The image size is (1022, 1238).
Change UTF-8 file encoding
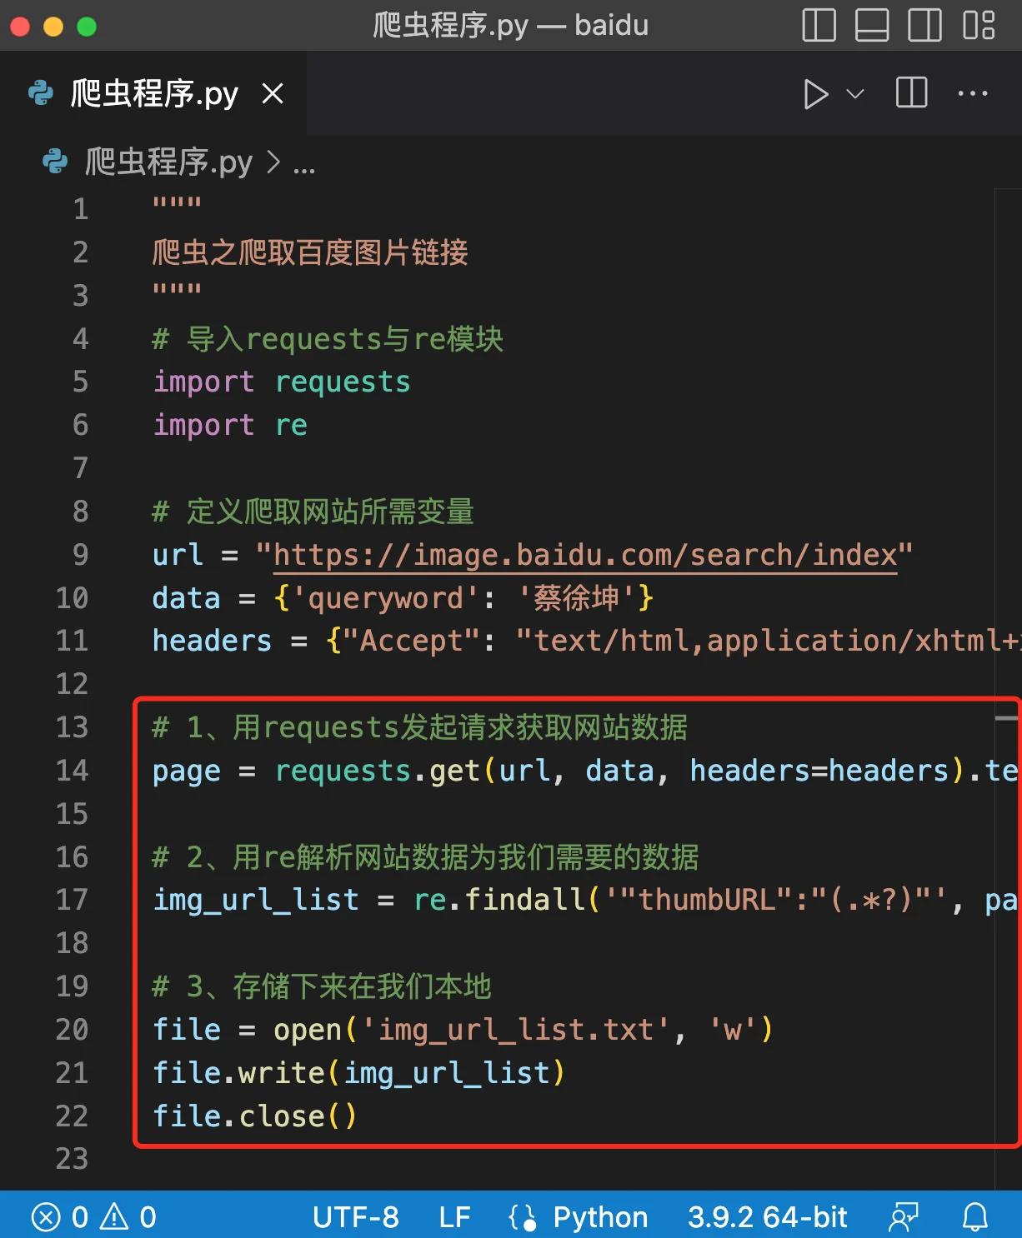(356, 1217)
